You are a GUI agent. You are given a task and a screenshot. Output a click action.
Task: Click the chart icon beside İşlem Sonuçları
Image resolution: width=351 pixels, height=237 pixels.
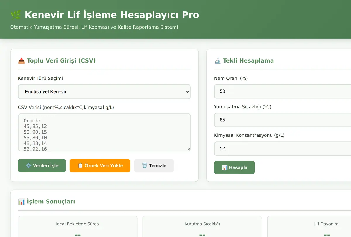pos(21,202)
